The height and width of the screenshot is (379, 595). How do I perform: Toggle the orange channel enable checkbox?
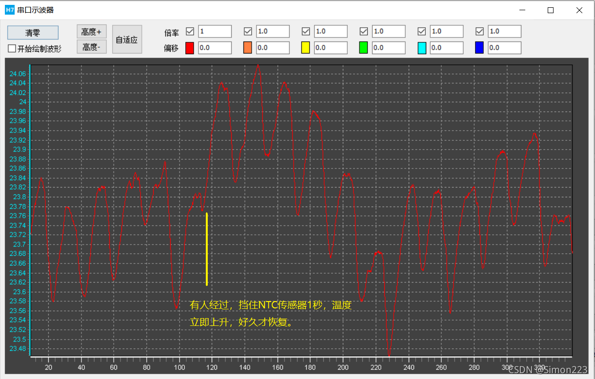[x=248, y=31]
